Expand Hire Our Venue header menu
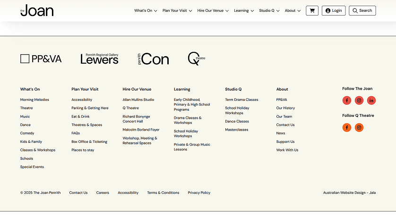The image size is (396, 222). pyautogui.click(x=213, y=10)
